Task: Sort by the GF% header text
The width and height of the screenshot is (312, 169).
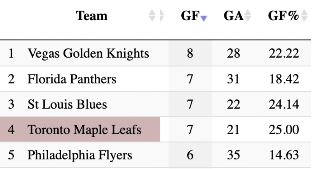Action: click(283, 16)
